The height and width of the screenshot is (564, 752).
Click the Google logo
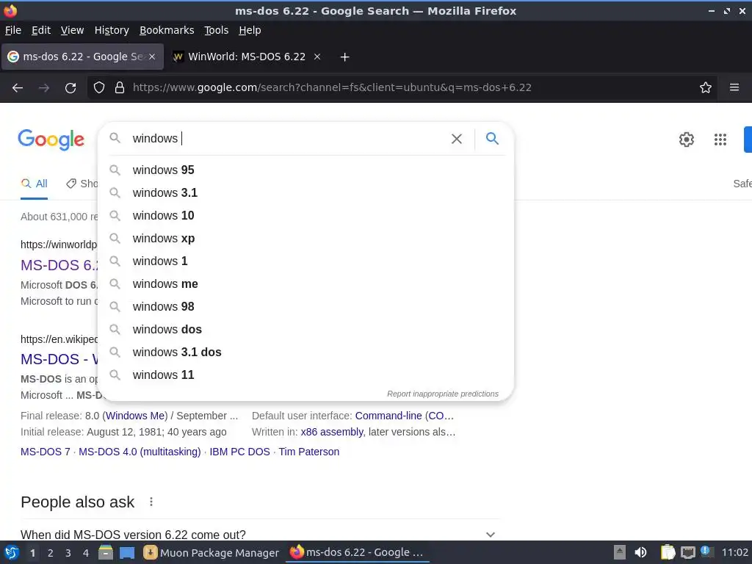pyautogui.click(x=51, y=140)
